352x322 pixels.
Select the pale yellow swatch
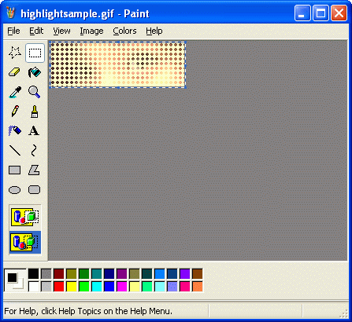(x=135, y=287)
